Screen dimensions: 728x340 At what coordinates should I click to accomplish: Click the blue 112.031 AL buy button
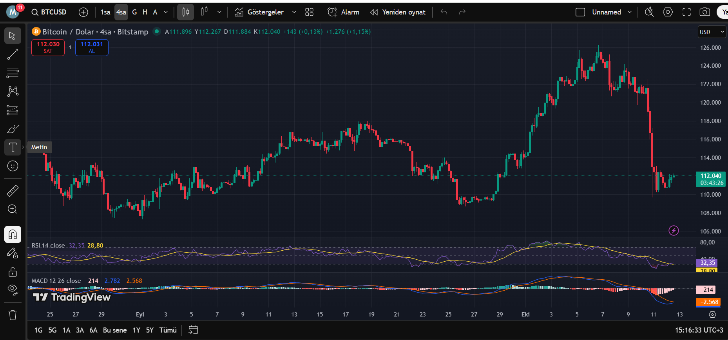click(92, 47)
